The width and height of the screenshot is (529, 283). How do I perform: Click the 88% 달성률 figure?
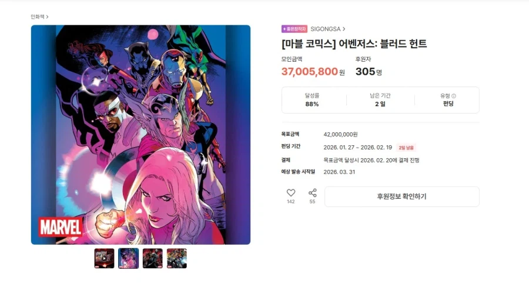[312, 104]
